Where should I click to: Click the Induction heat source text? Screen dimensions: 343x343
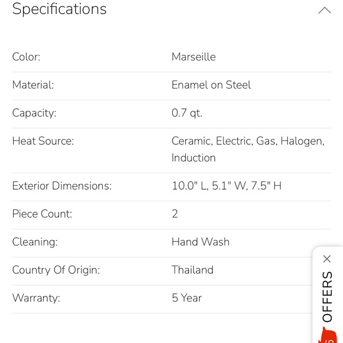click(193, 158)
